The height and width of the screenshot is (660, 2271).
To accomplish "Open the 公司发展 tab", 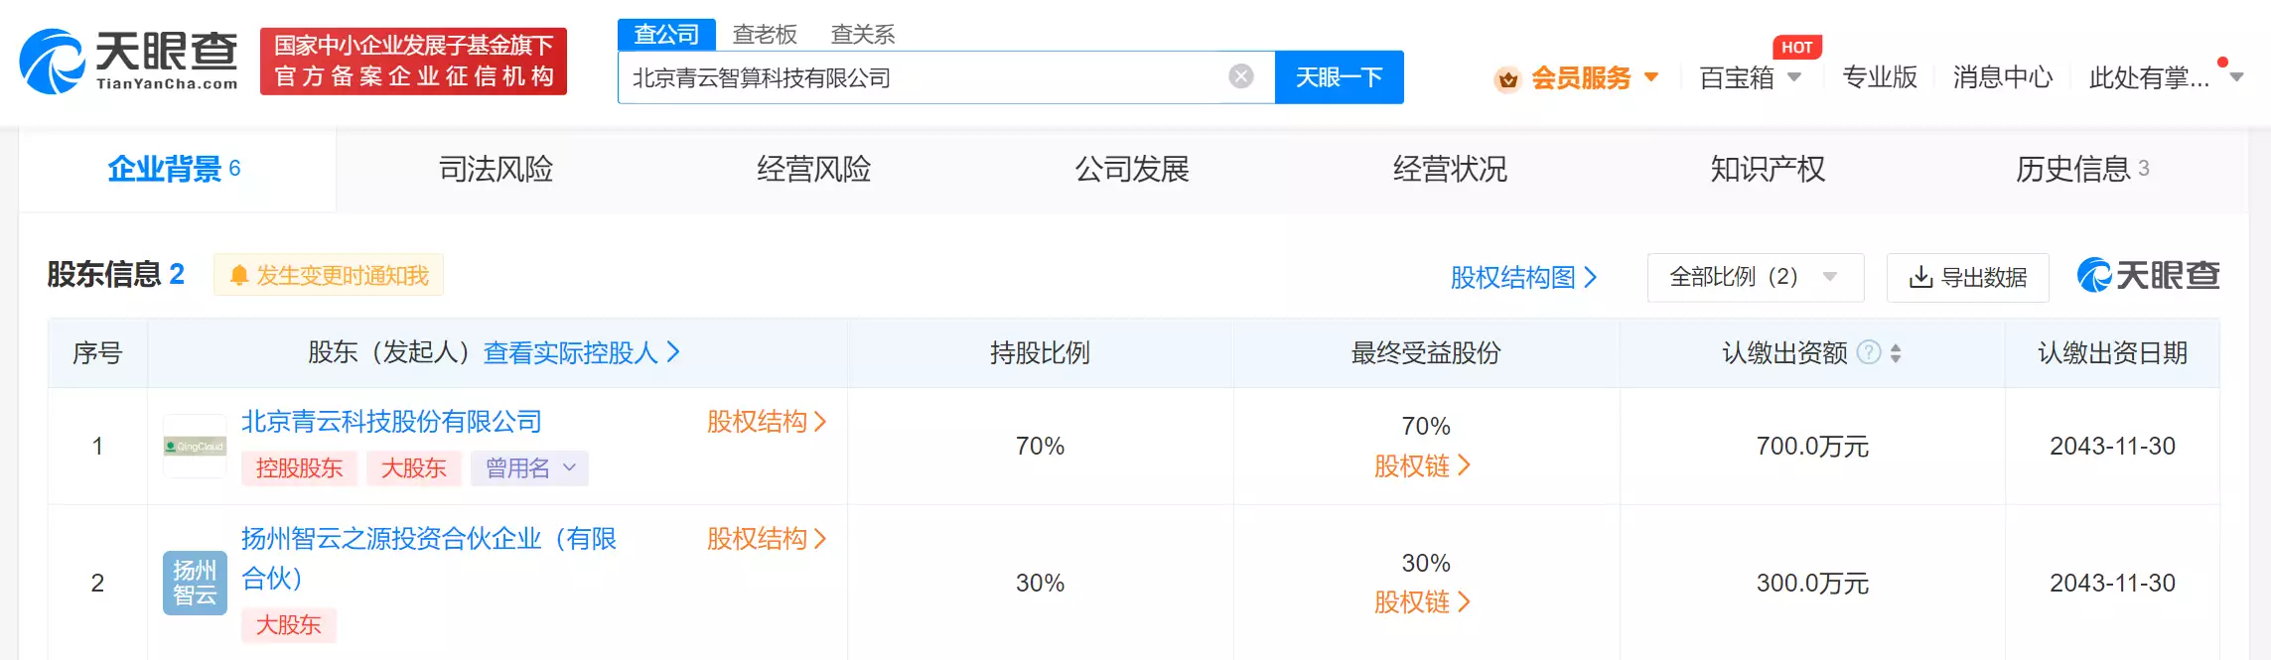I will tap(1132, 169).
